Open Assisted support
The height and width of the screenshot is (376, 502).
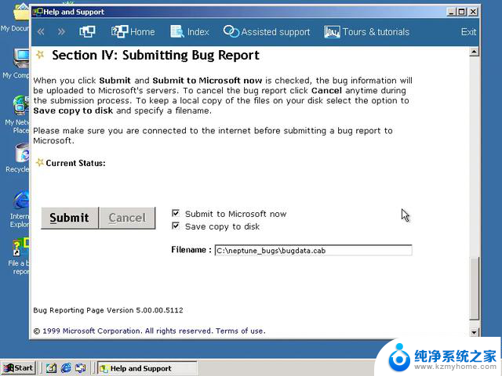[267, 31]
